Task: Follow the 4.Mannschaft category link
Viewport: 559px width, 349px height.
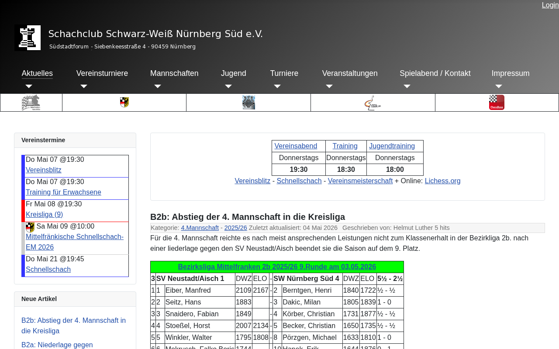Action: tap(200, 228)
